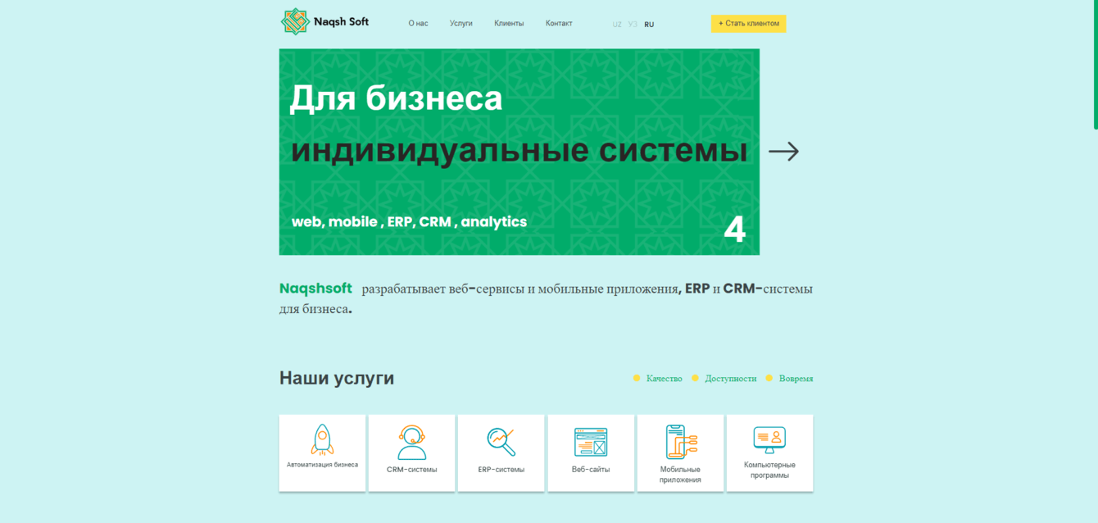Open the Клиенты menu item

[x=509, y=23]
